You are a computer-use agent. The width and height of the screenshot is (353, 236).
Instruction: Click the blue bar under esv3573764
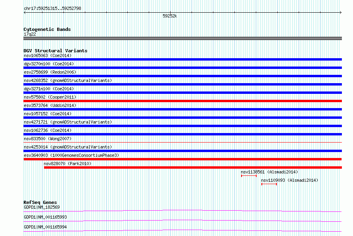(x=182, y=109)
